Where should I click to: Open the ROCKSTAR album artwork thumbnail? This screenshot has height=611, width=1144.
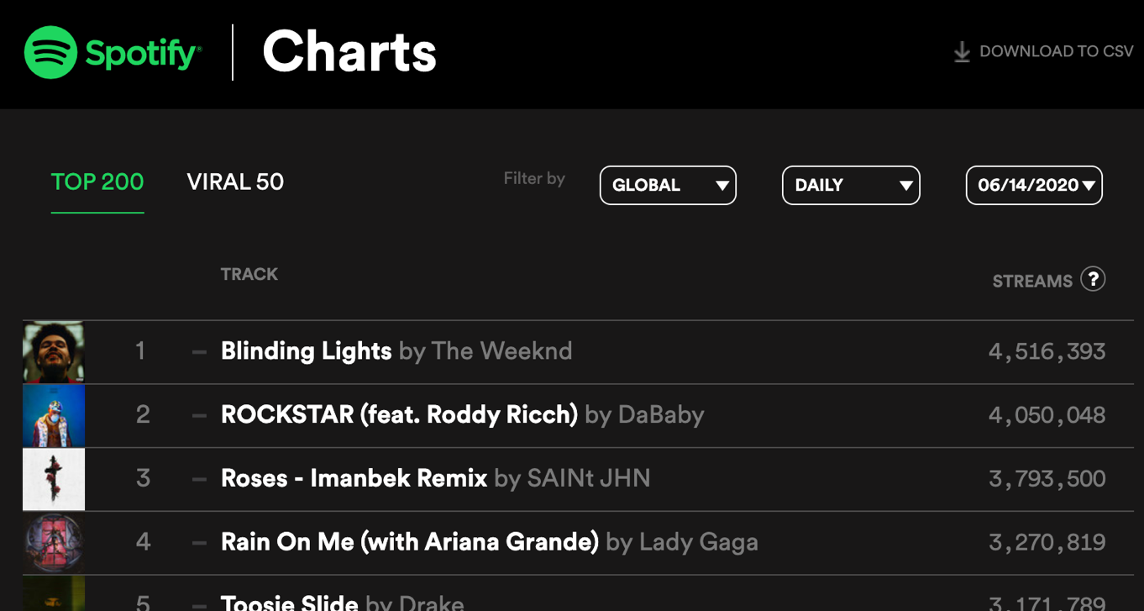pyautogui.click(x=54, y=415)
